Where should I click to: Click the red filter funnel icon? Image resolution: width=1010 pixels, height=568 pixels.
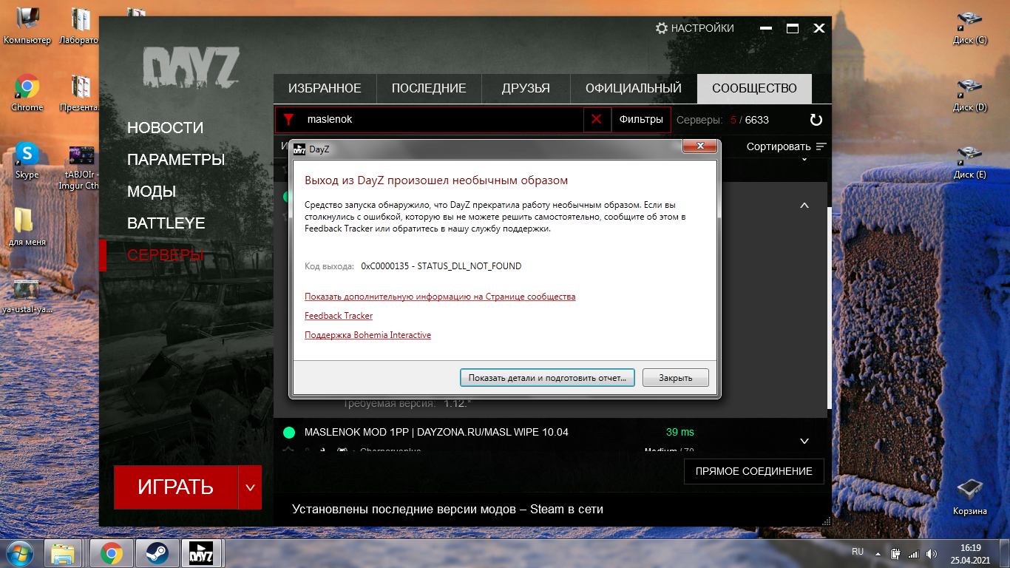[289, 119]
